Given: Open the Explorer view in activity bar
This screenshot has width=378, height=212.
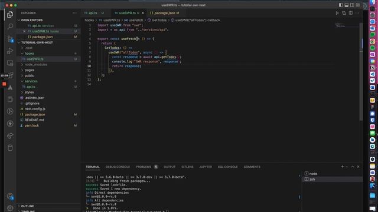Looking at the screenshot, I should click(10, 14).
